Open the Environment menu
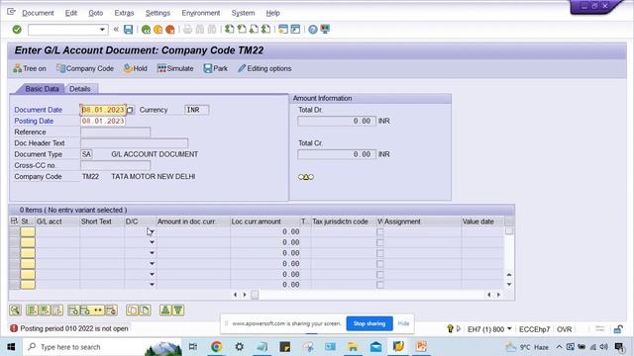The width and height of the screenshot is (634, 356). coord(201,13)
